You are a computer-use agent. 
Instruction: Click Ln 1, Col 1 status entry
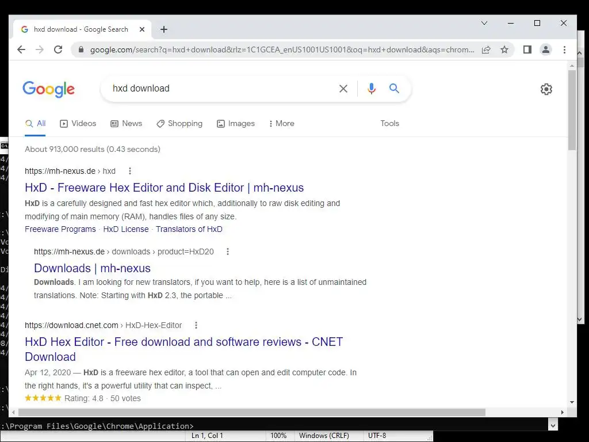[207, 436]
